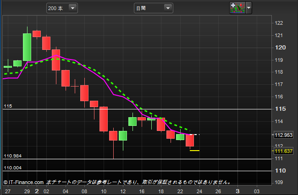Click the 122 price axis label
Viewport: 298px width, 195px height.
(279, 23)
